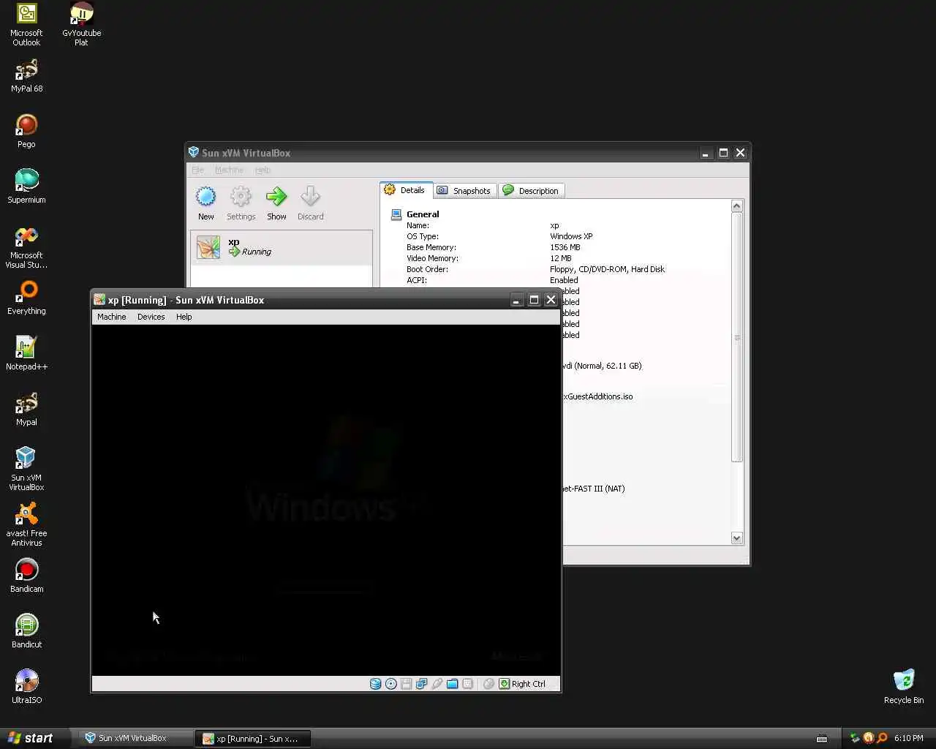Click 'Floppy, CD/DVD-ROM, Hard Disk' boot order text

tap(607, 269)
